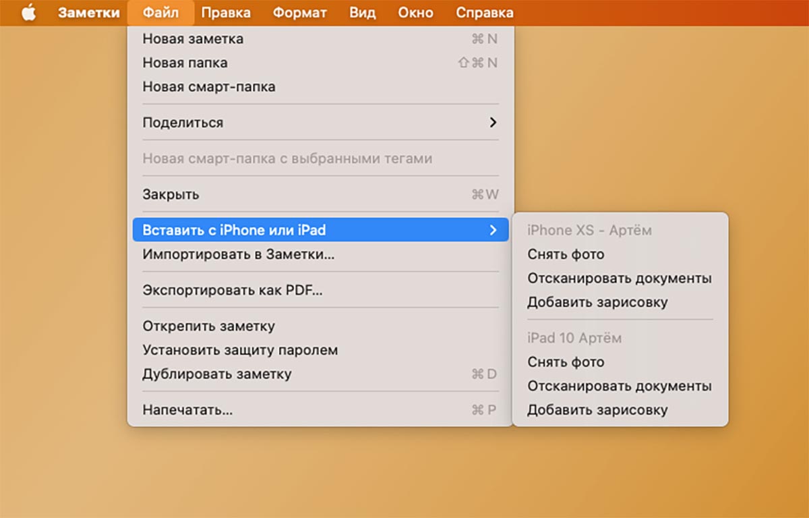This screenshot has height=518, width=809.
Task: Open the Заметки application menu
Action: click(89, 13)
